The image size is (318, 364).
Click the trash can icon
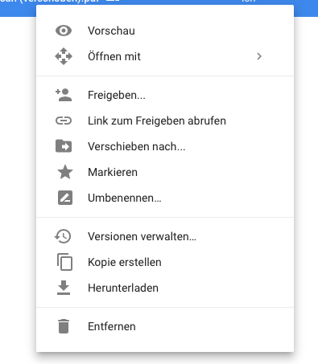64,326
